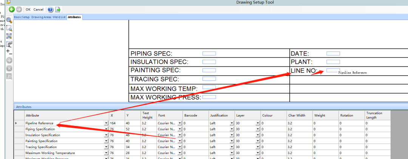Click Y value 52 in Piping Specification row
The height and width of the screenshot is (159, 408).
tap(133, 129)
